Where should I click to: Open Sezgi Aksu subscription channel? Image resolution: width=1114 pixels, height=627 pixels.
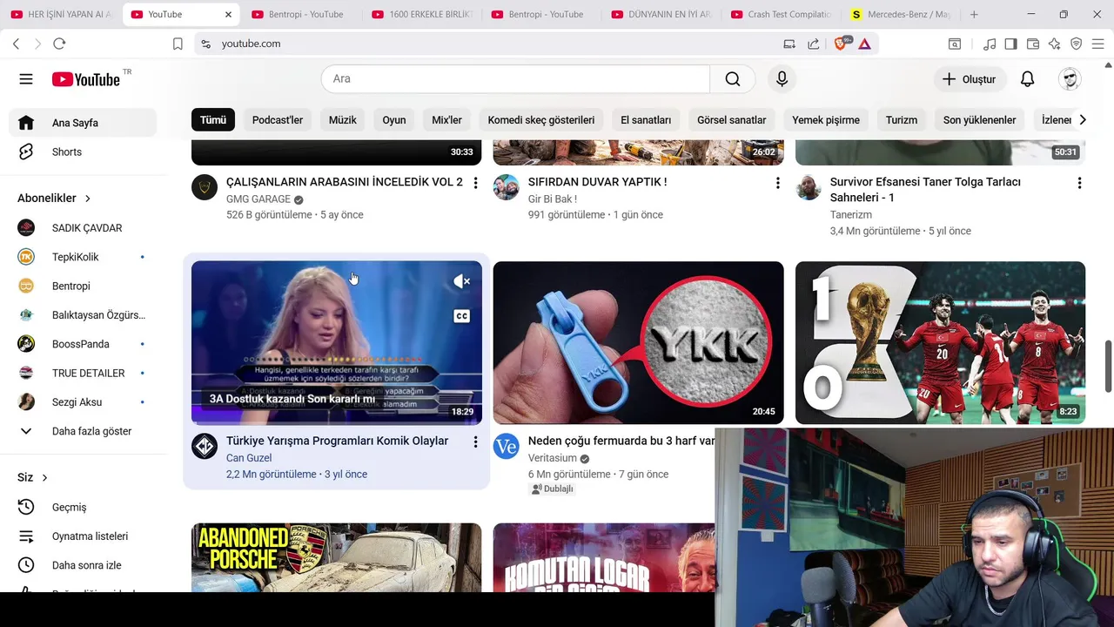(x=83, y=402)
